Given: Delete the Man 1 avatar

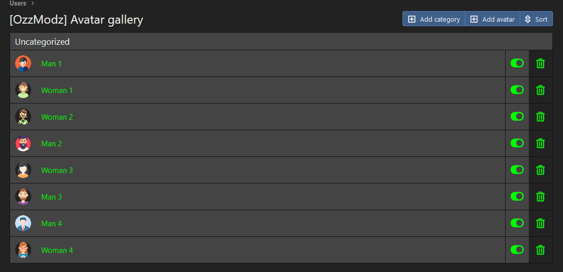Looking at the screenshot, I should coord(540,63).
